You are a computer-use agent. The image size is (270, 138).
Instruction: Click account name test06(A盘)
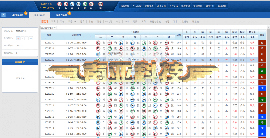point(22,31)
